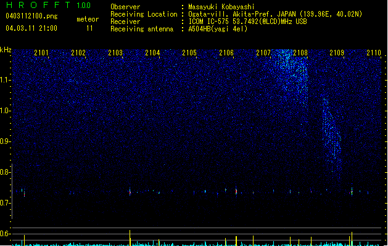This screenshot has width=388, height=246.
Task: Click the HROFFT title text
Action: [38, 5]
